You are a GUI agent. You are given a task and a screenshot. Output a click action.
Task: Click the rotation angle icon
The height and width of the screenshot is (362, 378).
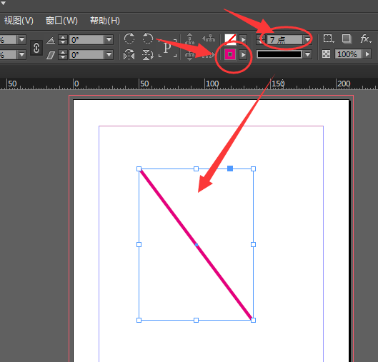pyautogui.click(x=51, y=40)
